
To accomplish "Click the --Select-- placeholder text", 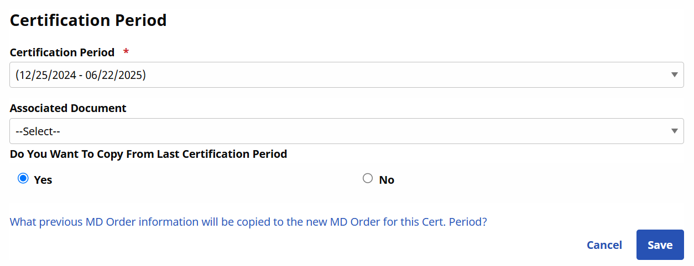I will pos(38,132).
